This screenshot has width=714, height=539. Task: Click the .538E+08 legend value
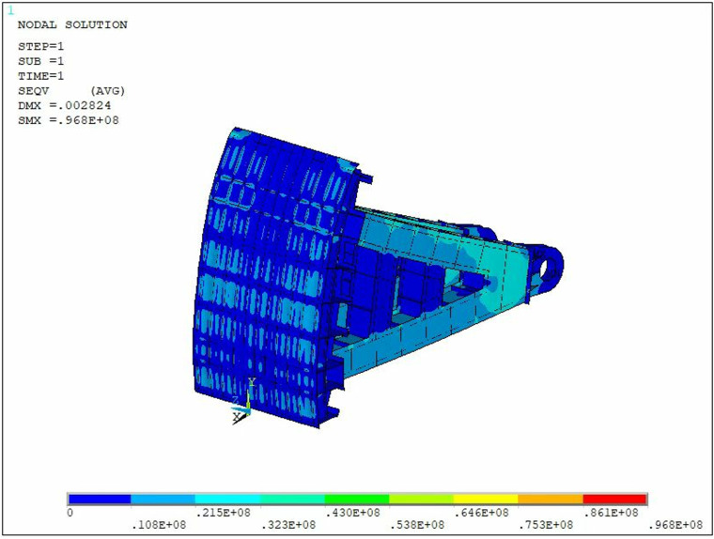pos(417,525)
